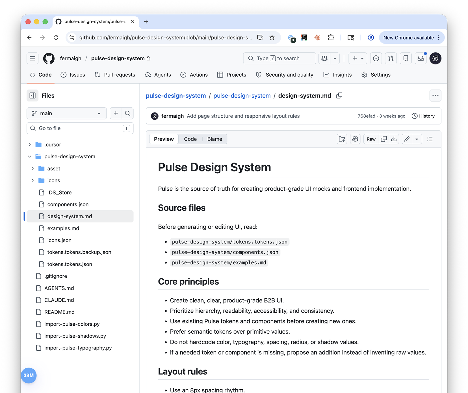
Task: Add a file with the plus button
Action: pyautogui.click(x=116, y=113)
